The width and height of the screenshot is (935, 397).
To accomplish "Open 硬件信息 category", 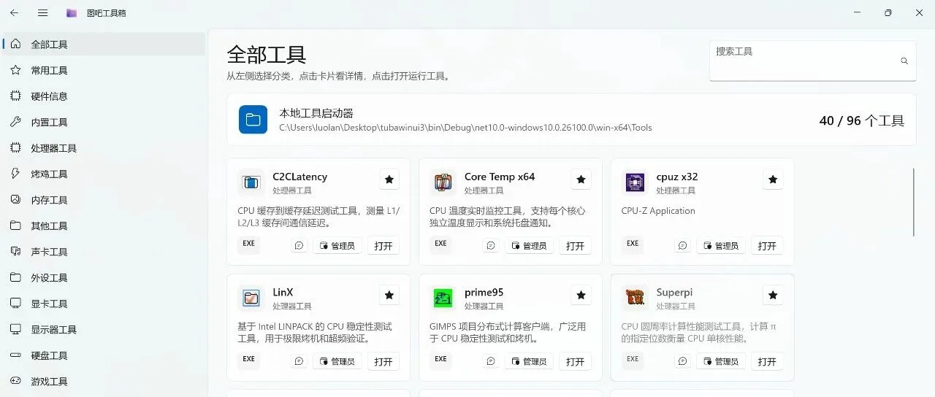I will click(104, 96).
